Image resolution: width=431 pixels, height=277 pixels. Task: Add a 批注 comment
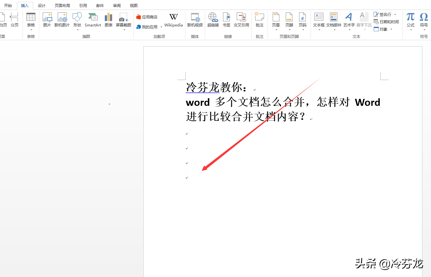260,20
